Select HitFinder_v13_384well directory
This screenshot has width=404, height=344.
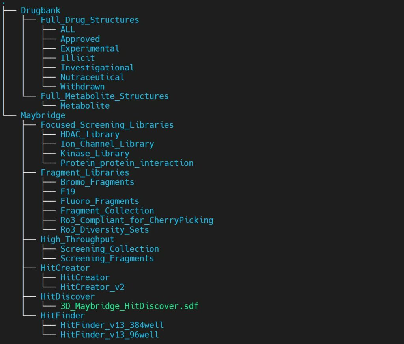pos(112,325)
